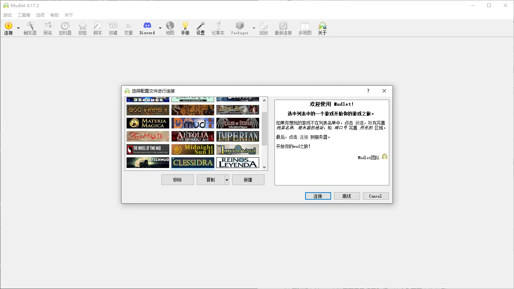514x289 pixels.
Task: Close the profile selection dialog
Action: [x=384, y=91]
